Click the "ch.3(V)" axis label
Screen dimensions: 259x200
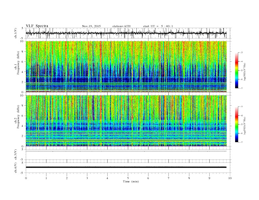(x=16, y=155)
